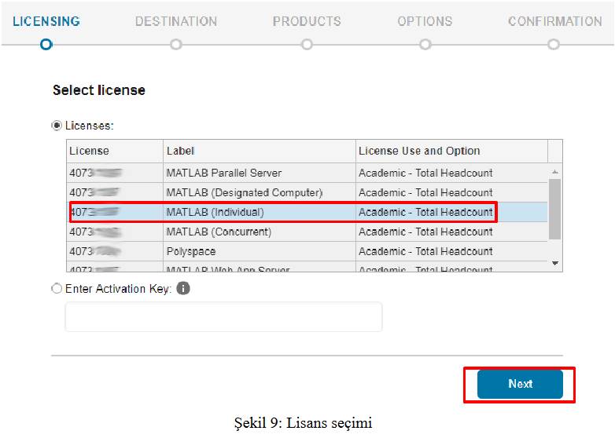Click the License column header
The height and width of the screenshot is (438, 615).
coord(115,151)
